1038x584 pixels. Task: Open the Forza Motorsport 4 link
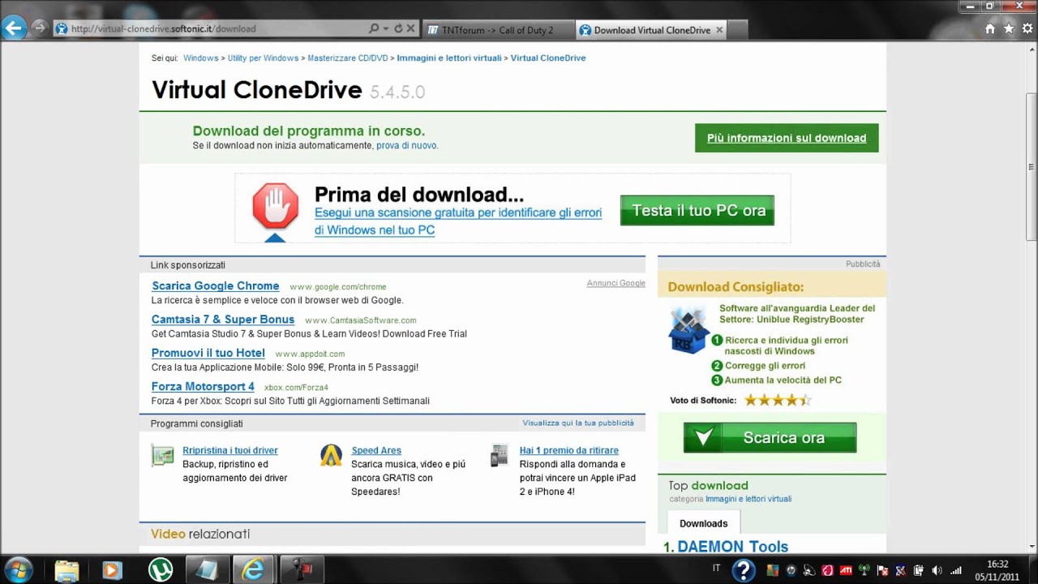click(203, 387)
